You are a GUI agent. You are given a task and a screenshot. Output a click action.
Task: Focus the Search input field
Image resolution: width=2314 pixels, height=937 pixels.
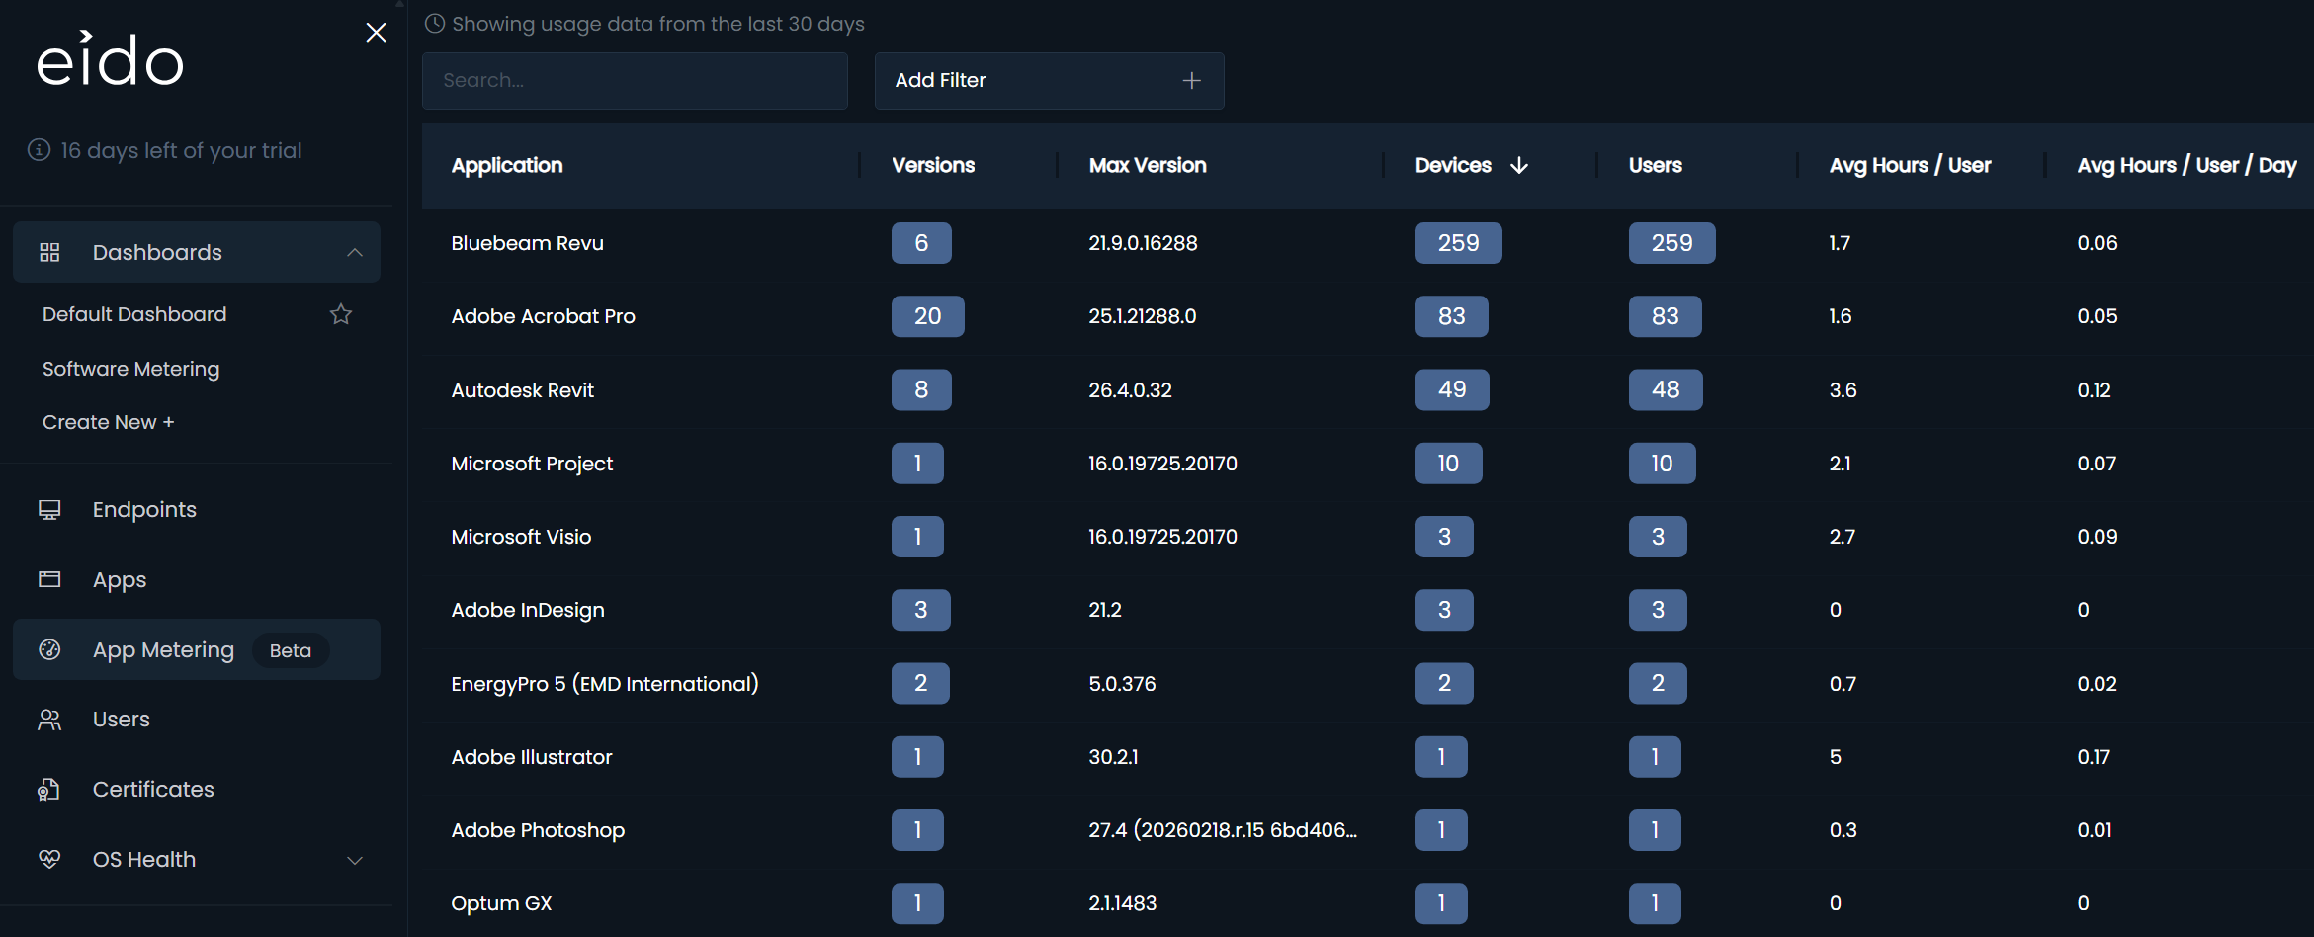[635, 81]
